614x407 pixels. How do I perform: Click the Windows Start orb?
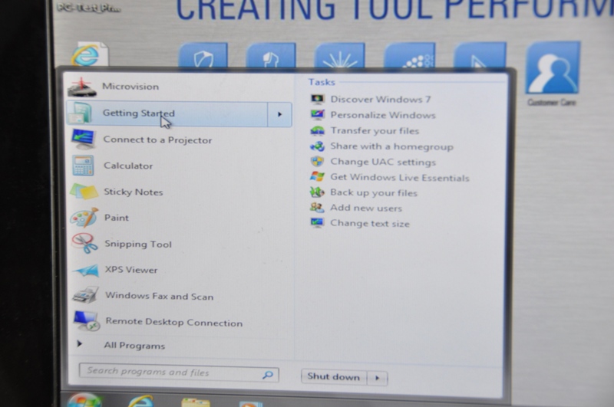[x=84, y=400]
